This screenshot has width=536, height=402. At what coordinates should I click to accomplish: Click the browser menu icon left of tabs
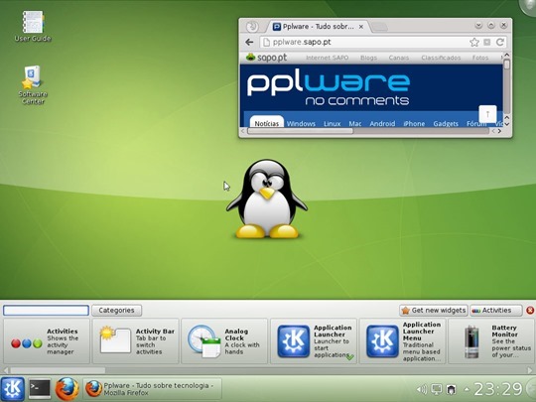click(x=252, y=27)
